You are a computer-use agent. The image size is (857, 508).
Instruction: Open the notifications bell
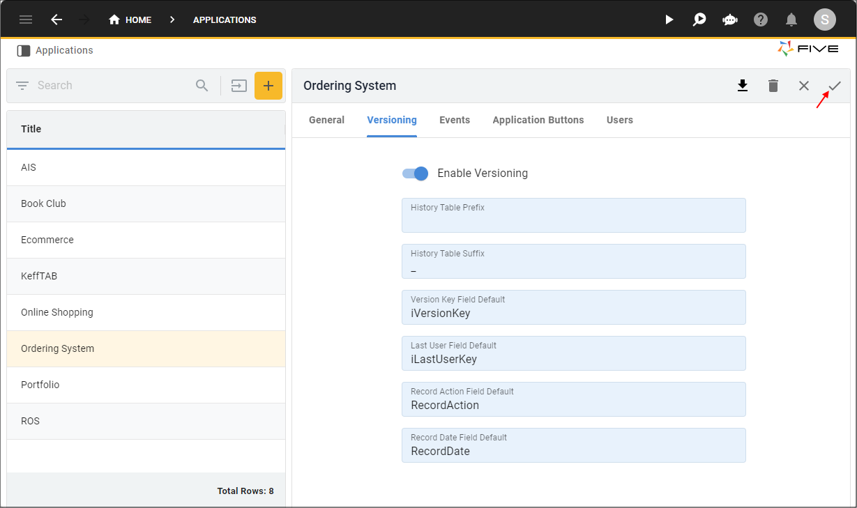tap(791, 20)
